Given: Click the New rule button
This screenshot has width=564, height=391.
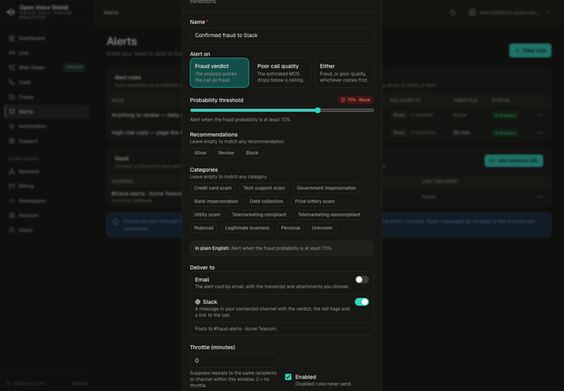Looking at the screenshot, I should (531, 50).
